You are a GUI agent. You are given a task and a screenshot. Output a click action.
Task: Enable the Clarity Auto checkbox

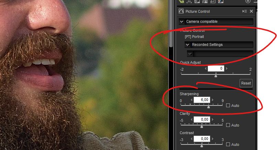[x=228, y=125]
